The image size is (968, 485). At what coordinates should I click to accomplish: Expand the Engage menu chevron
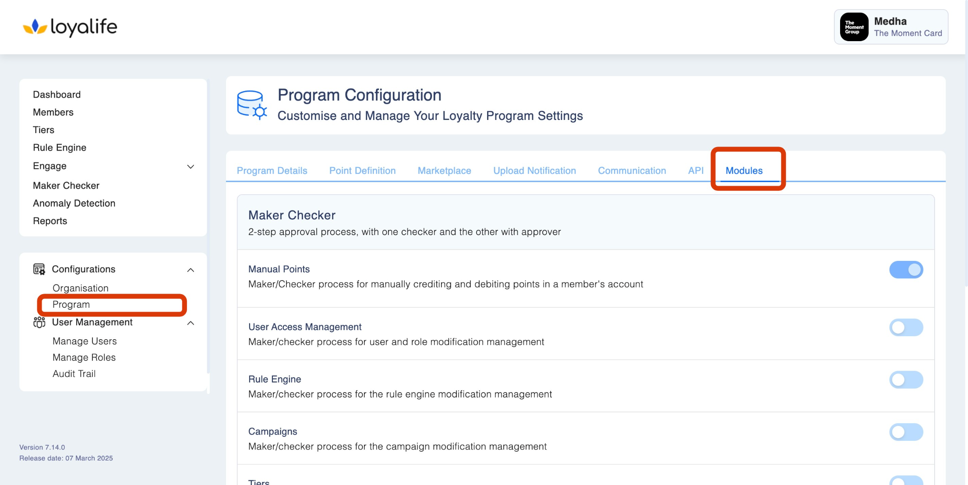(x=191, y=166)
